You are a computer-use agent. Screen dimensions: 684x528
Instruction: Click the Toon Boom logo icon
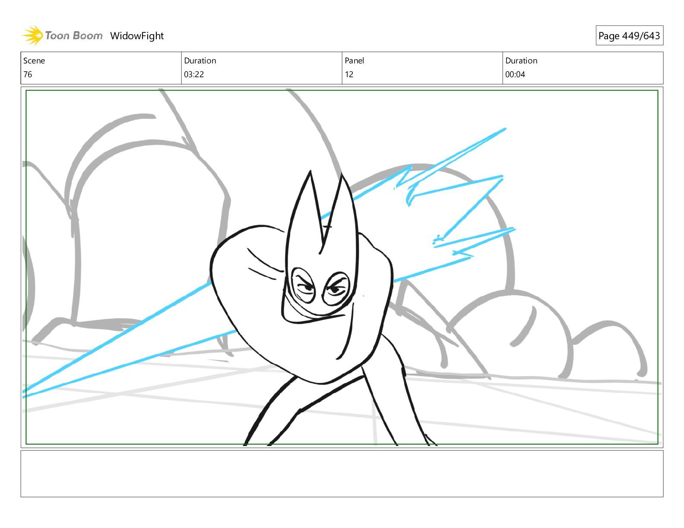[x=32, y=35]
